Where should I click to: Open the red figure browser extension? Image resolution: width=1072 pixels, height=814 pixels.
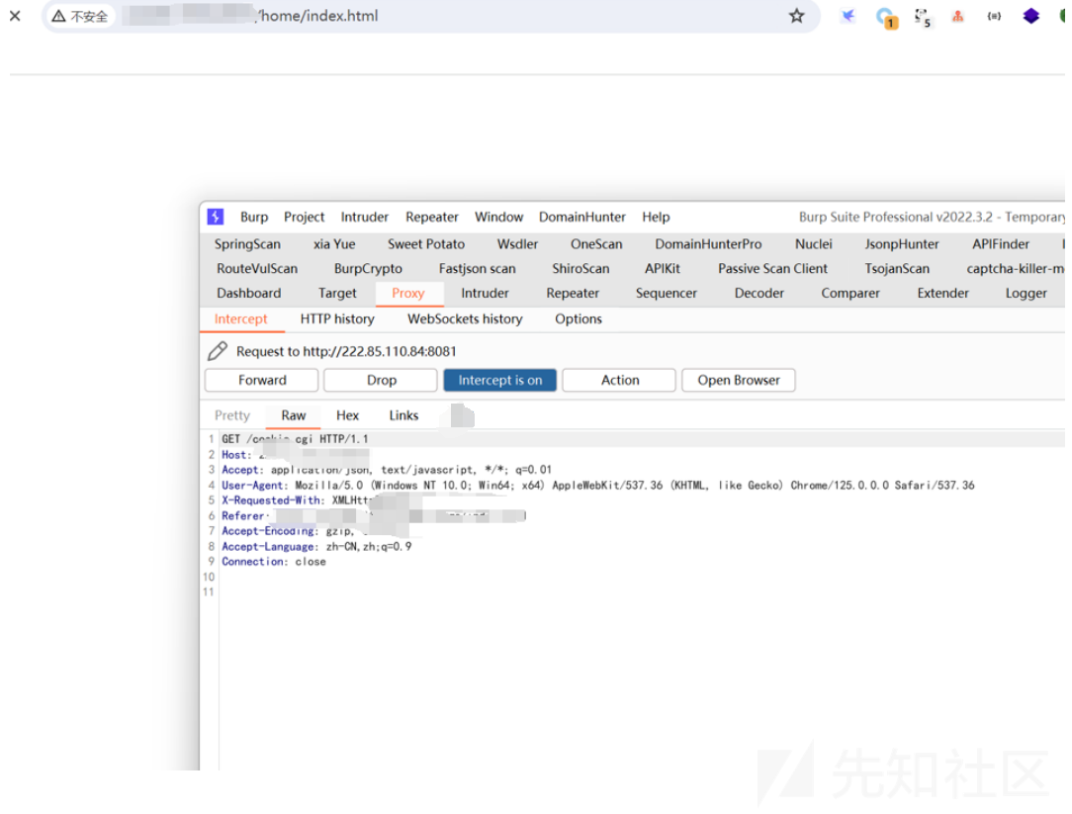[x=958, y=16]
